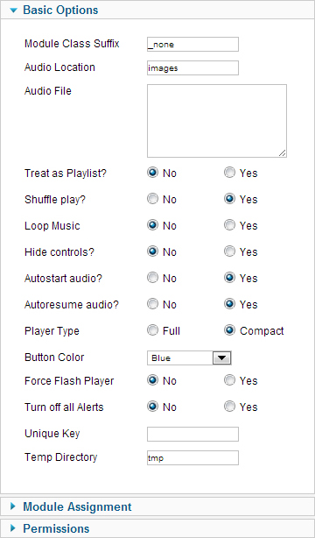315x538 pixels.
Task: Collapse the Basic Options panel arrow
Action: coord(13,11)
